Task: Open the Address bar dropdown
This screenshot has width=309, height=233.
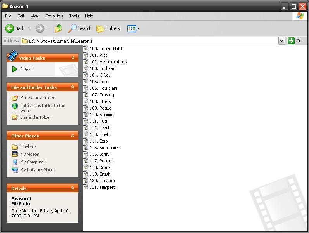Action: [x=281, y=41]
